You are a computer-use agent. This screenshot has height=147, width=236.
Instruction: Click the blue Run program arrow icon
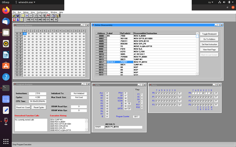[27, 16]
